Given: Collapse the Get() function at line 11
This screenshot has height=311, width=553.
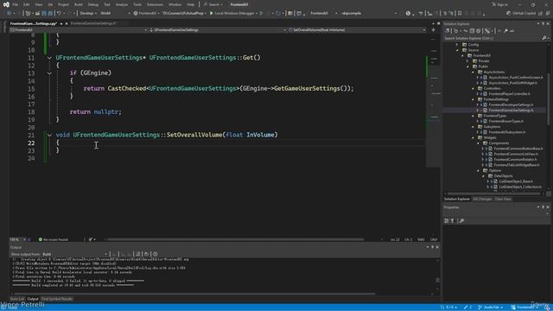Looking at the screenshot, I should pyautogui.click(x=49, y=58).
